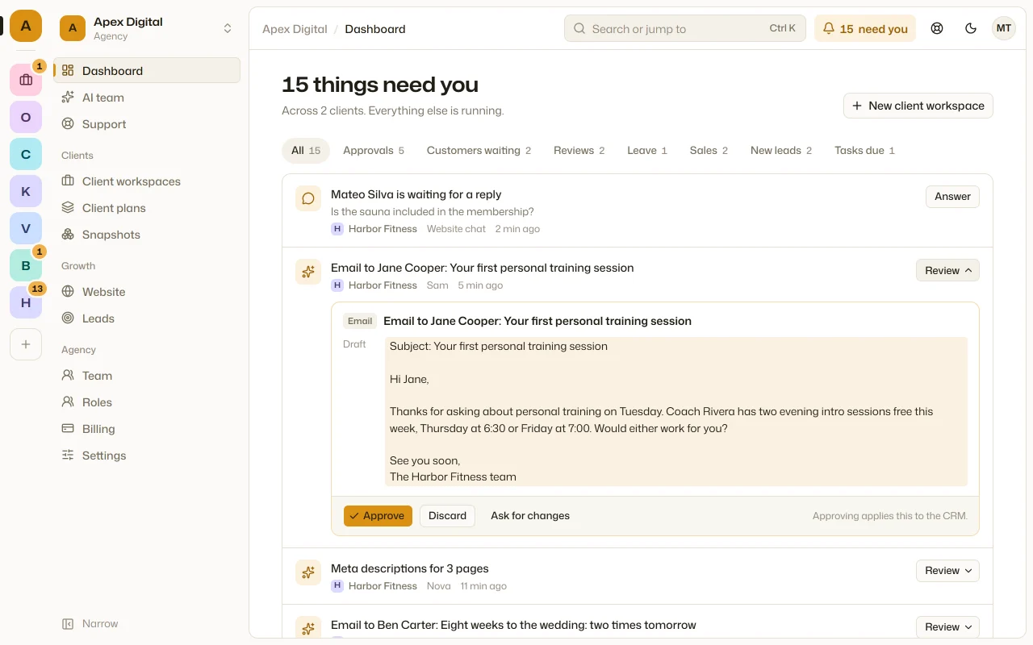Open the B workspace with 1 notification
Screen dimensions: 1033x645
pos(26,265)
